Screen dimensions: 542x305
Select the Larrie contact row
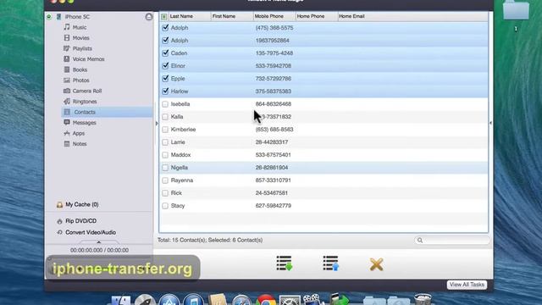(324, 142)
